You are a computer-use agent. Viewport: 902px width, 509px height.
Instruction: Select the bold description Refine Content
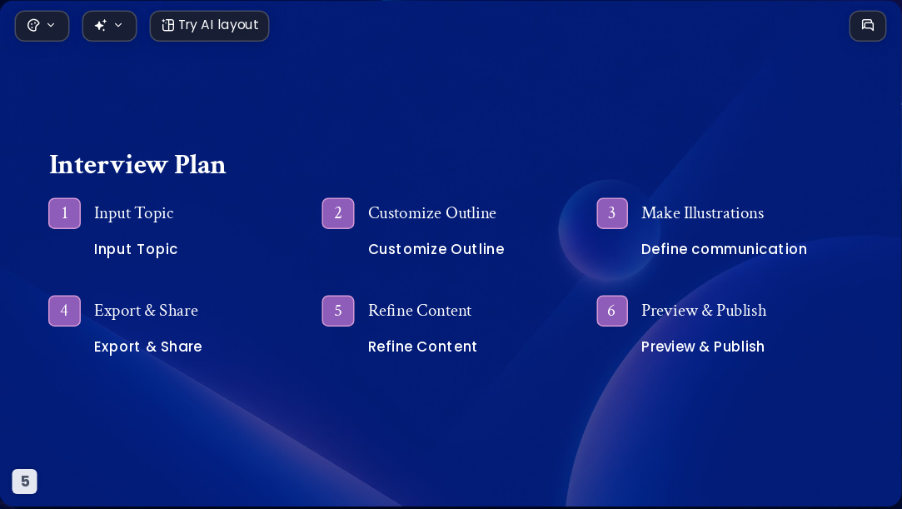[422, 347]
